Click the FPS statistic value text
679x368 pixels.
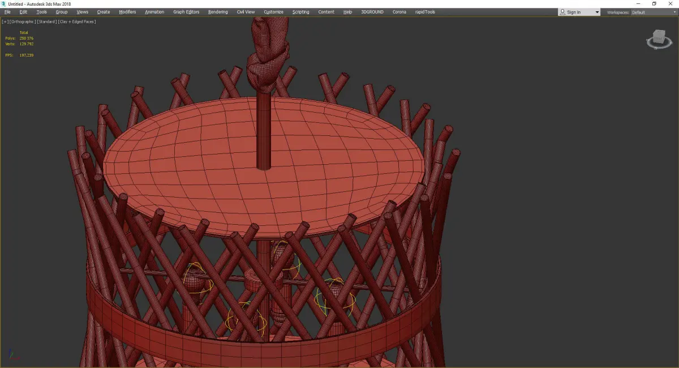click(26, 55)
